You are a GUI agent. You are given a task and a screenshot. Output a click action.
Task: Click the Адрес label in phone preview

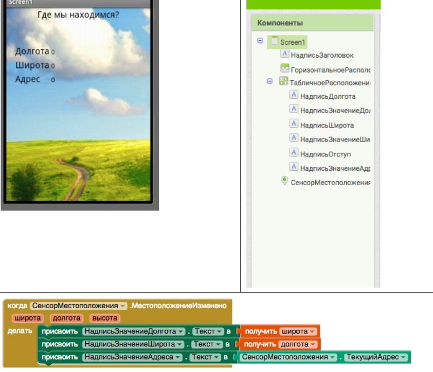pos(28,79)
